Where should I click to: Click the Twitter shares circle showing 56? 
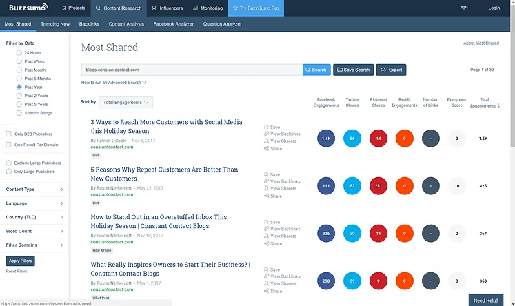[352, 139]
